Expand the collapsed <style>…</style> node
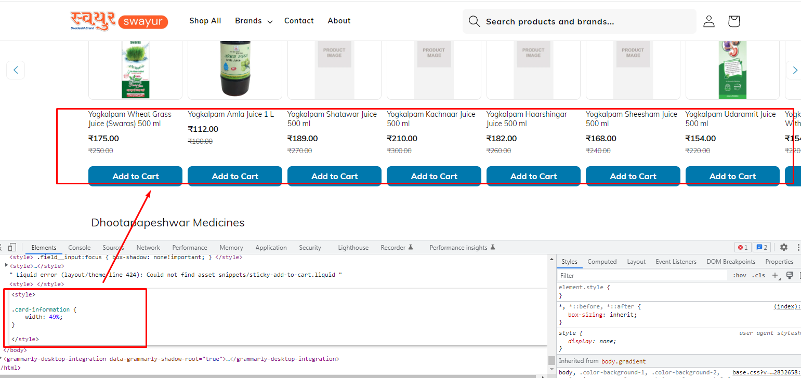The image size is (801, 378). click(6, 266)
